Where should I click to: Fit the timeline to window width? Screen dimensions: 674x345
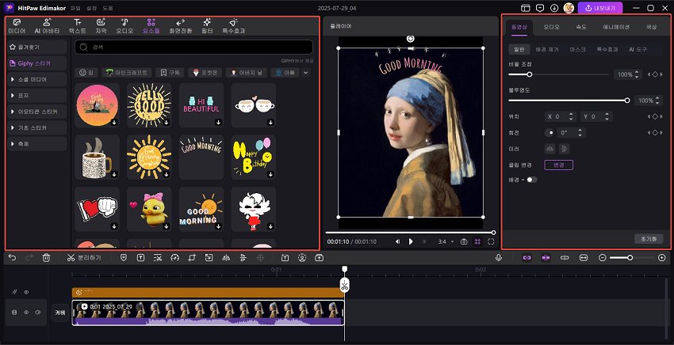click(584, 257)
